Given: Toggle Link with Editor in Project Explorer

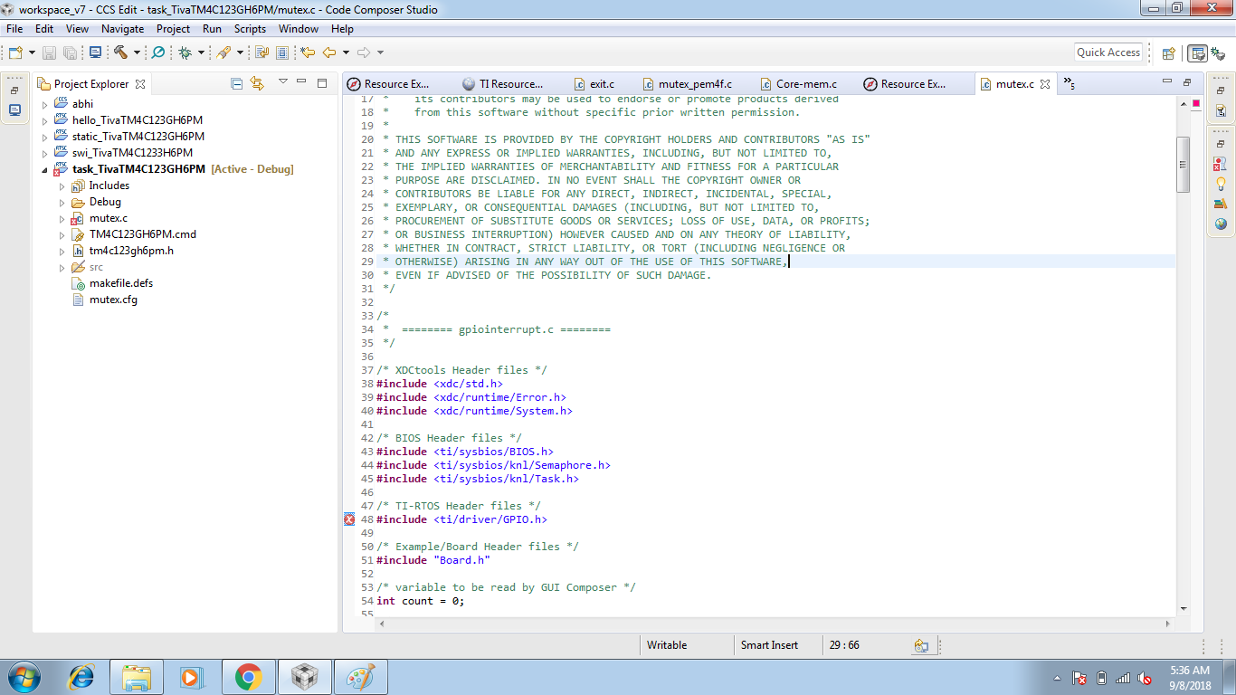Looking at the screenshot, I should pyautogui.click(x=257, y=83).
